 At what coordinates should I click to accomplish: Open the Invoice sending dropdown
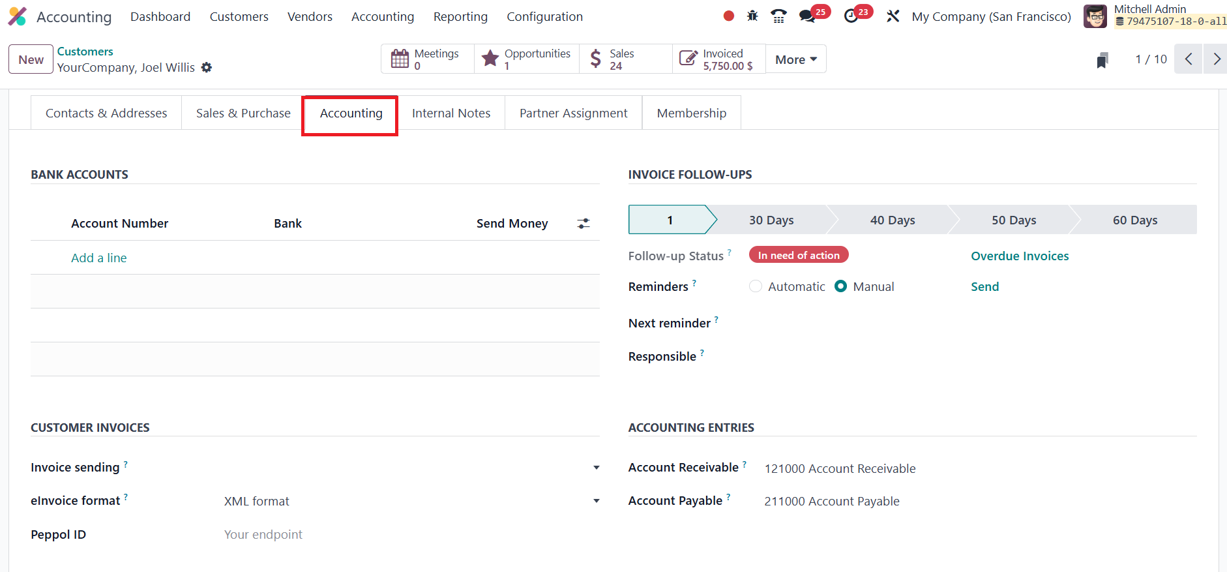(x=596, y=468)
